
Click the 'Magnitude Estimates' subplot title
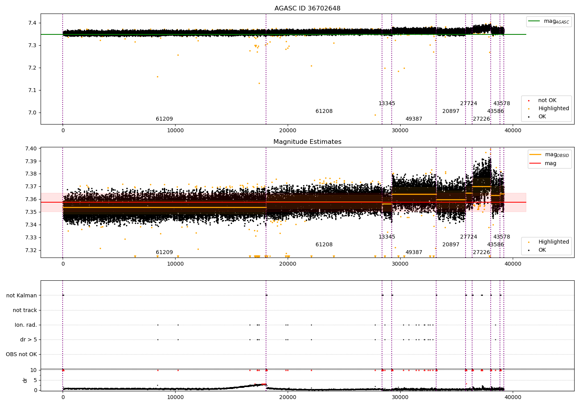pyautogui.click(x=307, y=142)
